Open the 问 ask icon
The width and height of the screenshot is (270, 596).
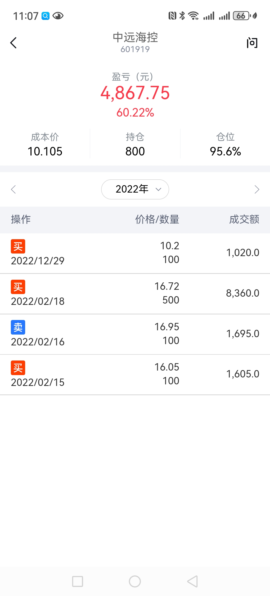pyautogui.click(x=252, y=43)
